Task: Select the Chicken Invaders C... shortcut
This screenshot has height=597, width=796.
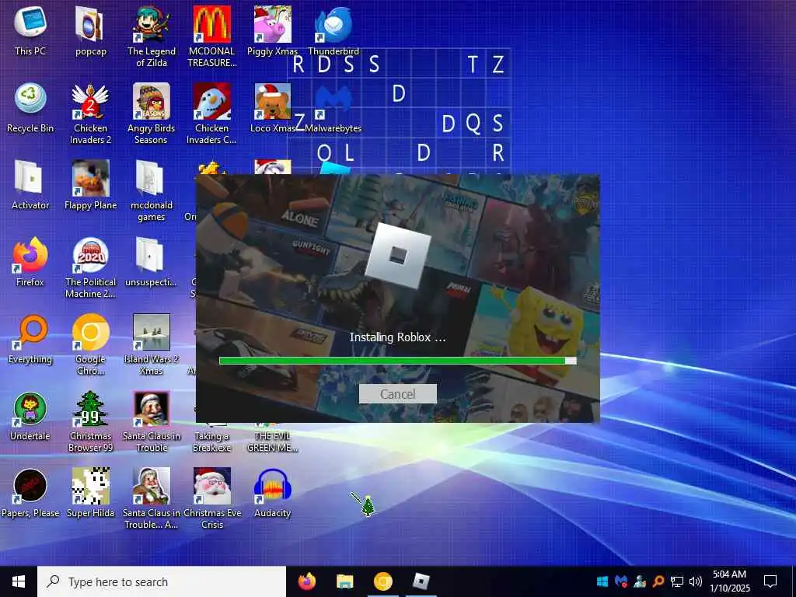Action: click(211, 113)
